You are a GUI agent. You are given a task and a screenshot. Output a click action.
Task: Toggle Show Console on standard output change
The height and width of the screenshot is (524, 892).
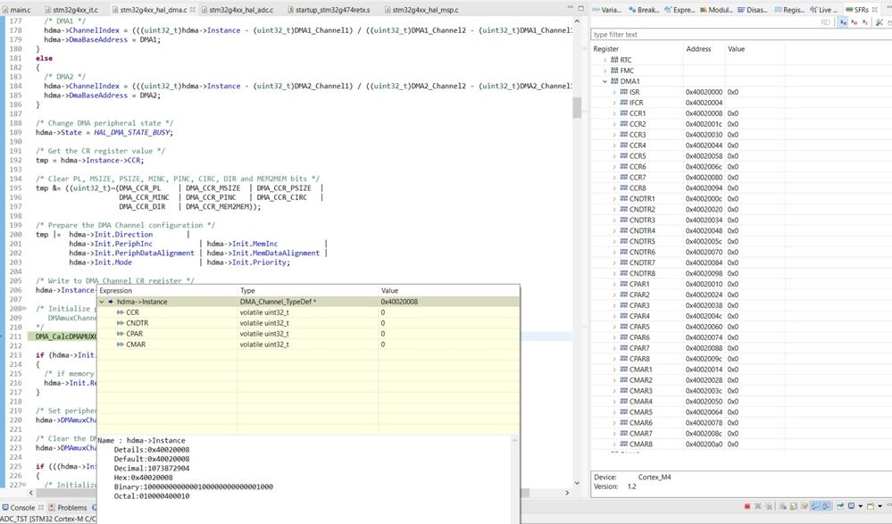(816, 506)
